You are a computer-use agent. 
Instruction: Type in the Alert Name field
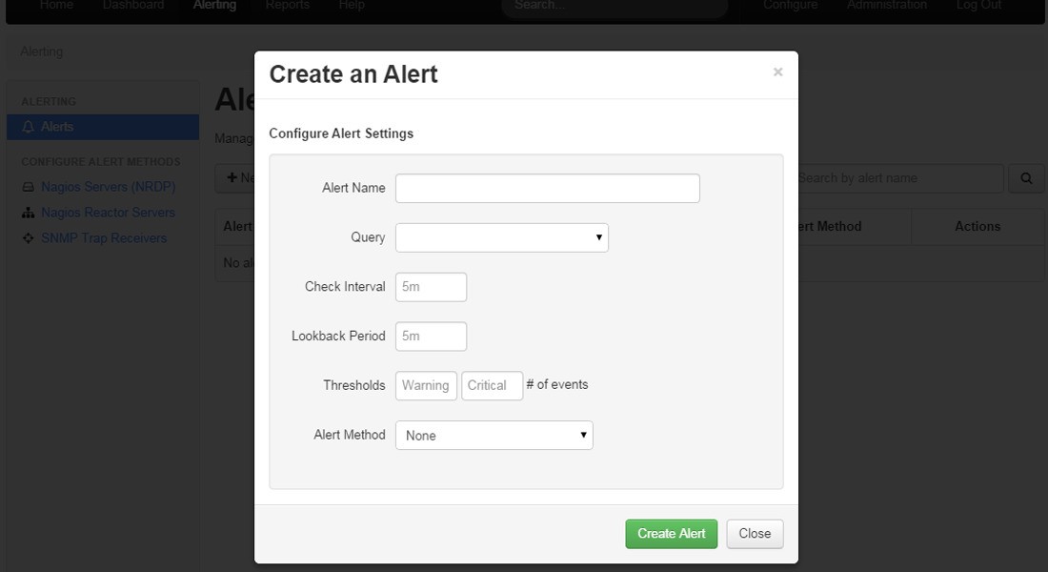click(x=547, y=188)
